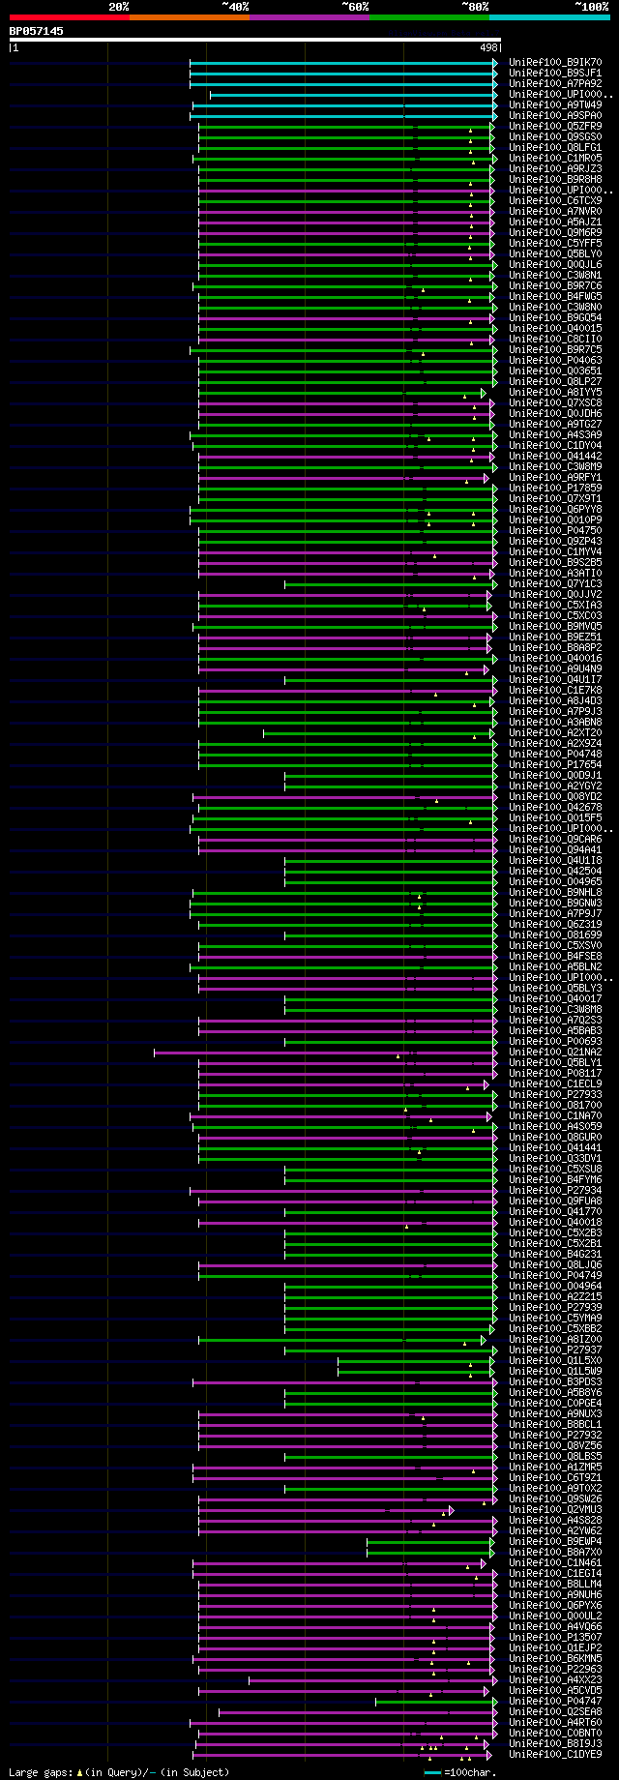Select the UniRef100_Q21NA2 label

pyautogui.click(x=555, y=1053)
